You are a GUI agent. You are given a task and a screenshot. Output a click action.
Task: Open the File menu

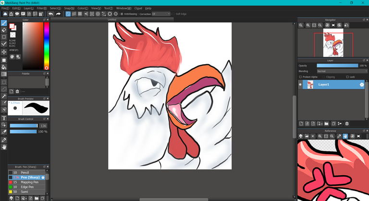pos(5,8)
